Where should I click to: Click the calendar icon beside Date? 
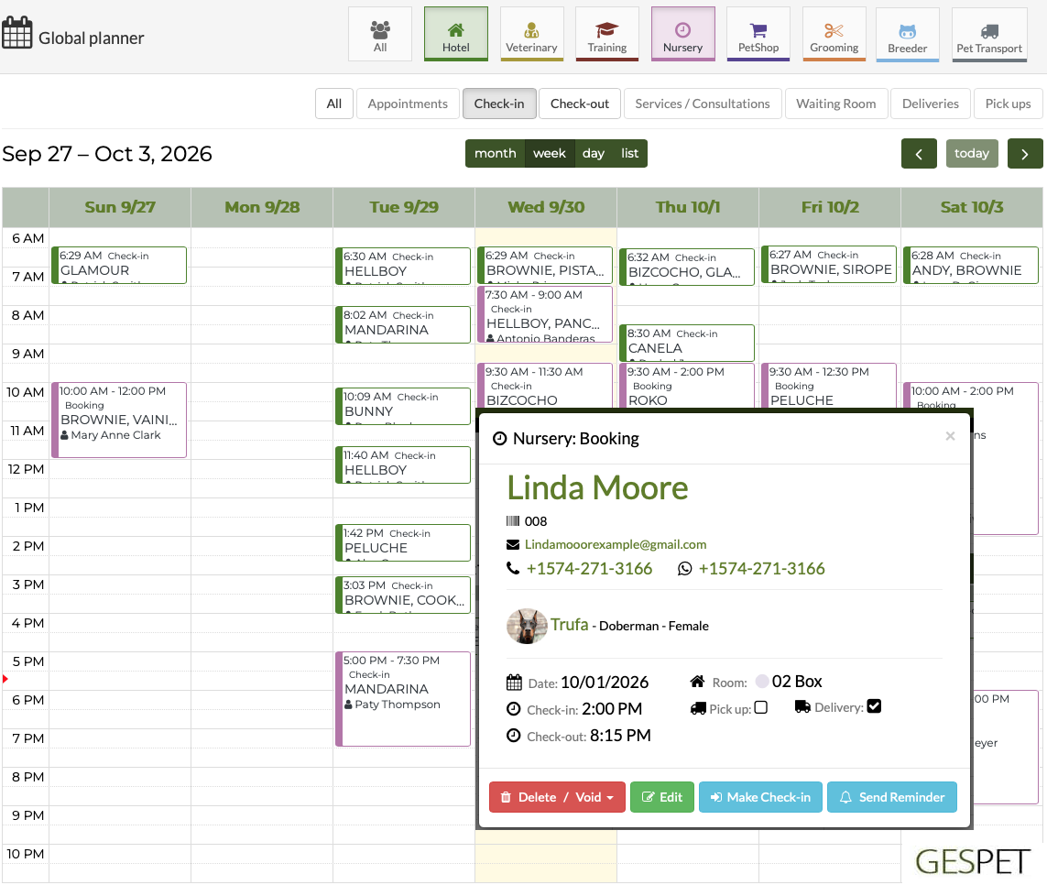click(514, 683)
